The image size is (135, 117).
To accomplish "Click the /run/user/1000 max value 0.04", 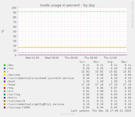I will 128,107.
